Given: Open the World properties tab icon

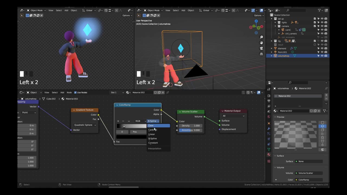Looking at the screenshot, I should point(269,117).
